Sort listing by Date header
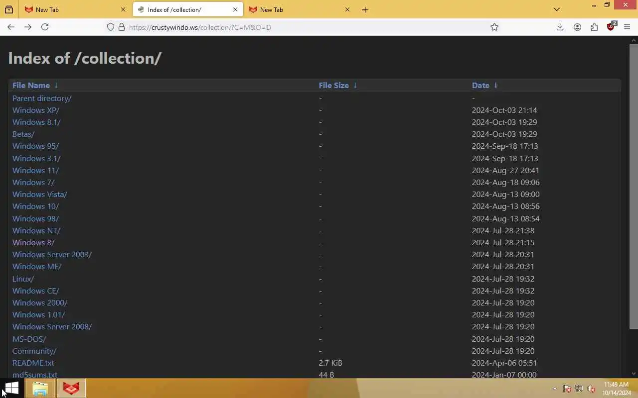Image resolution: width=638 pixels, height=398 pixels. pyautogui.click(x=480, y=86)
